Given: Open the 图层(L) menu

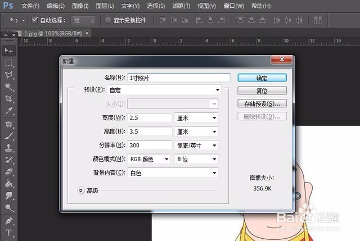Looking at the screenshot, I should (105, 6).
